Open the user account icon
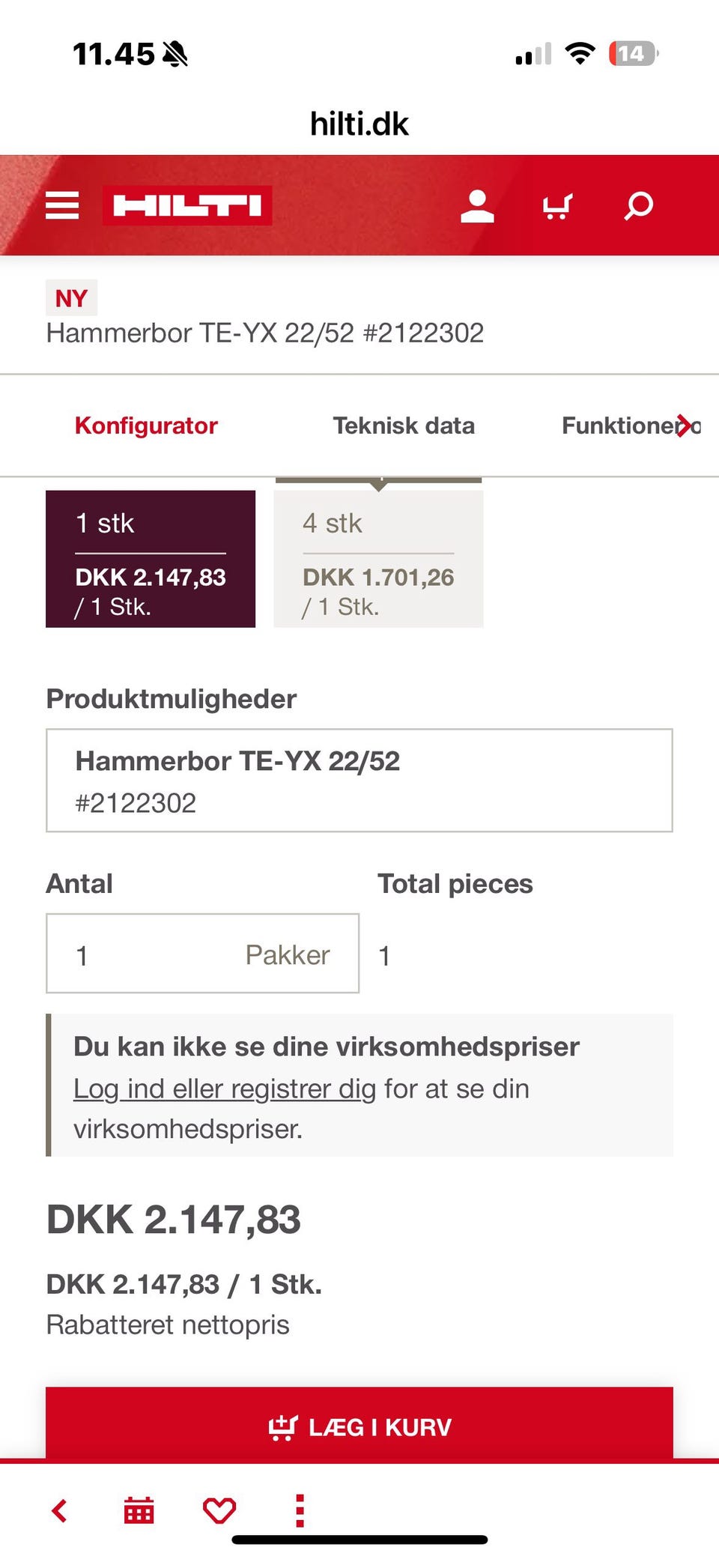This screenshot has width=719, height=1559. coord(477,206)
